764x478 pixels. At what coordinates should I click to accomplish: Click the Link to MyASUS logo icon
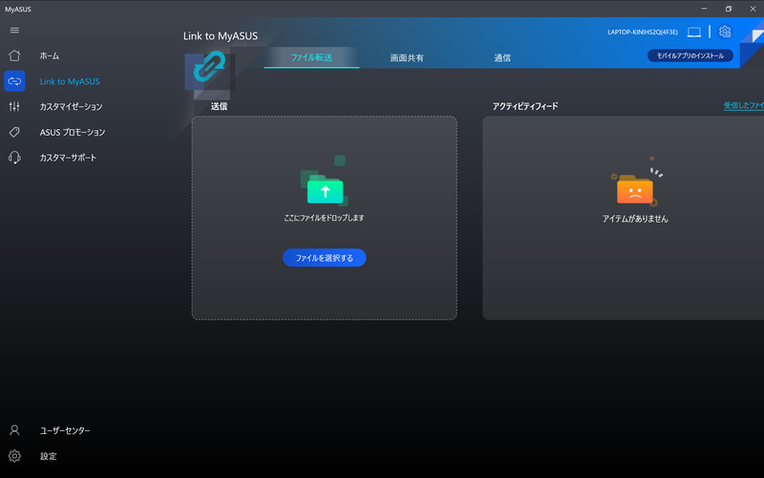pos(209,68)
